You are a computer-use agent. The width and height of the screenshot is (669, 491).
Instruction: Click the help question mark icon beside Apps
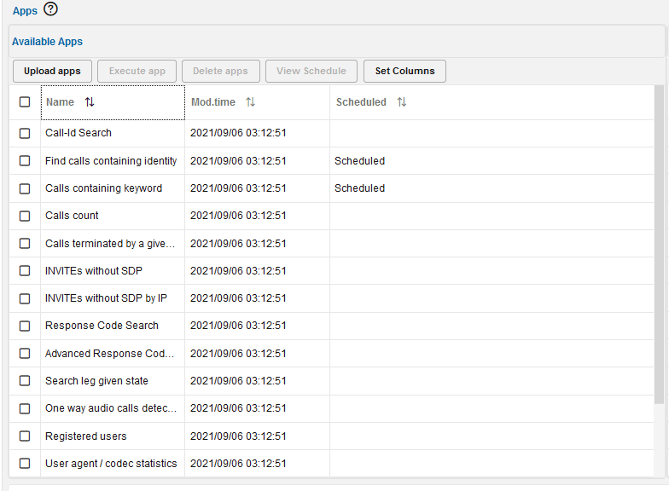[x=50, y=10]
